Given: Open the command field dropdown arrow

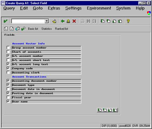Looking at the screenshot, I should [x=47, y=21].
